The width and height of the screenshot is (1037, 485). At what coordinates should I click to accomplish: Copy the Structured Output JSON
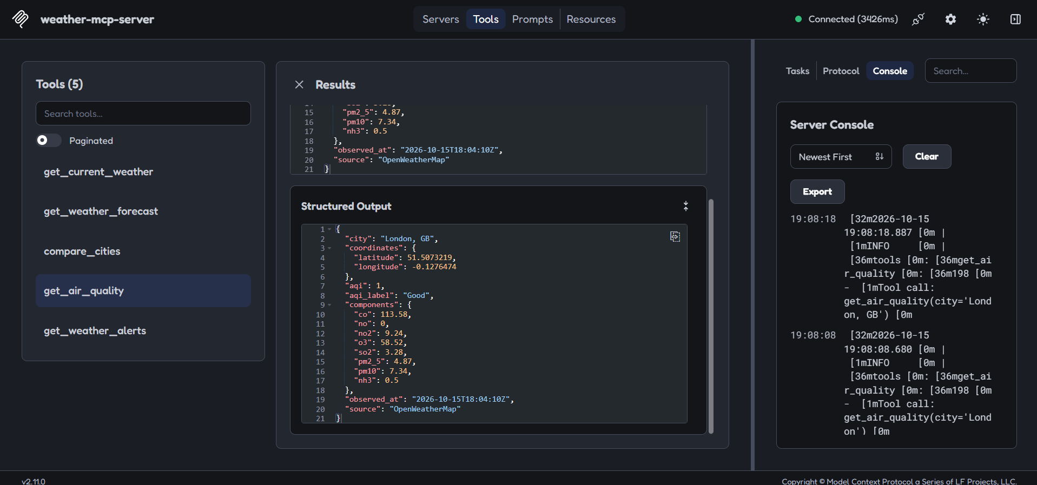pyautogui.click(x=675, y=236)
